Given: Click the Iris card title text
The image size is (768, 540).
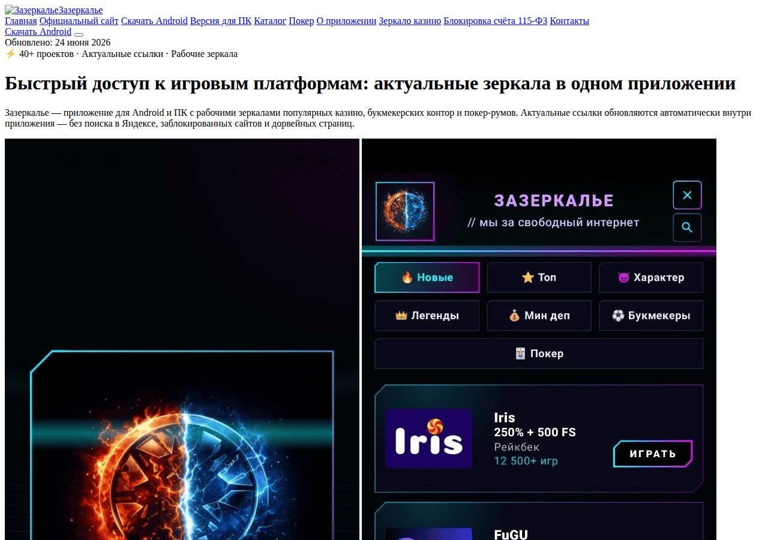Looking at the screenshot, I should click(x=505, y=418).
